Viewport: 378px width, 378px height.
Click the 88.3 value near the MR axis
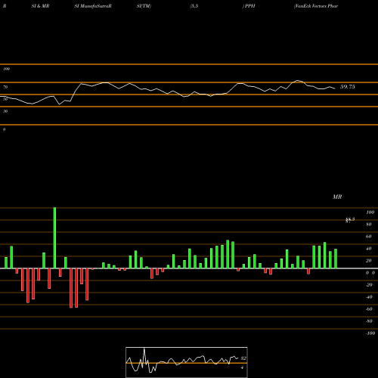[350, 220]
